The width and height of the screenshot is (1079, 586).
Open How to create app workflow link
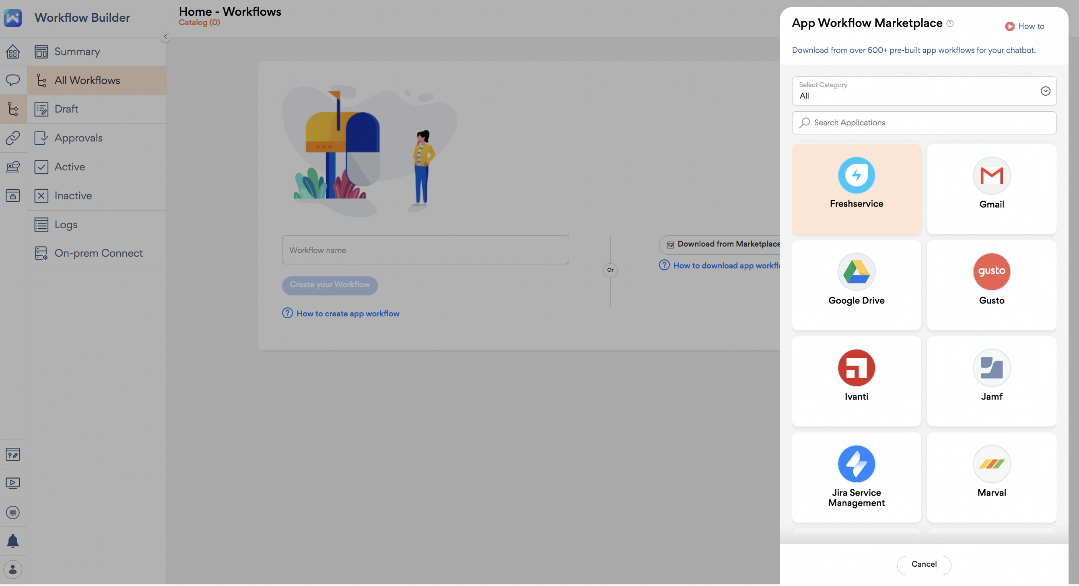pyautogui.click(x=348, y=314)
